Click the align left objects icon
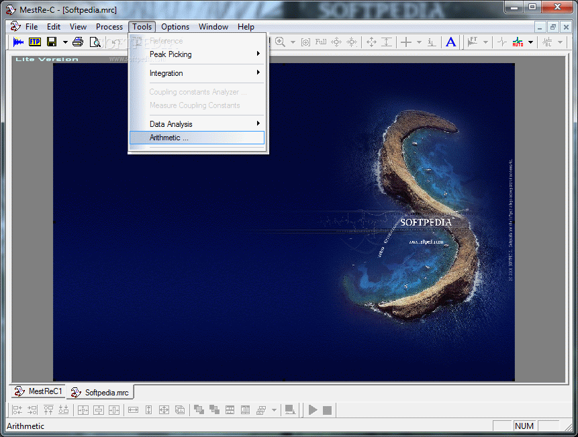 (17, 410)
